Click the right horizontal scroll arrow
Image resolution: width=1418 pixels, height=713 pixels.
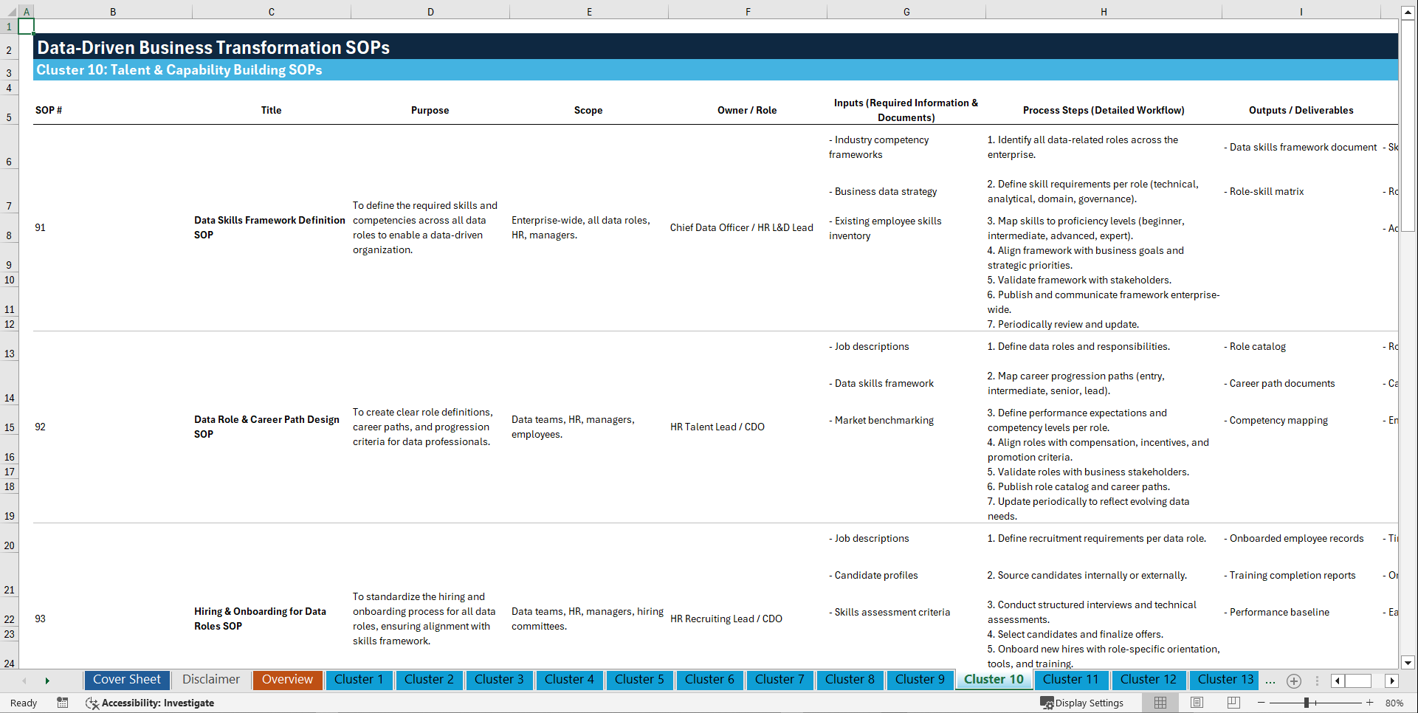click(x=1392, y=681)
